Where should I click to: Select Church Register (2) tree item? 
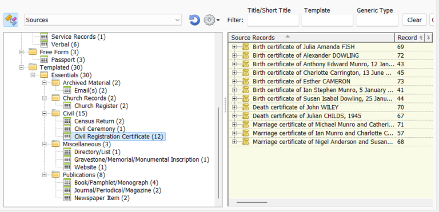pos(101,106)
